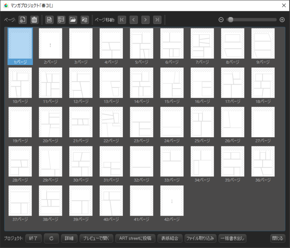
Task: Go to the next page
Action: [x=146, y=20]
